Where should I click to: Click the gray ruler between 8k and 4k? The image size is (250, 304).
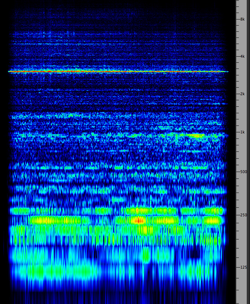241,38
